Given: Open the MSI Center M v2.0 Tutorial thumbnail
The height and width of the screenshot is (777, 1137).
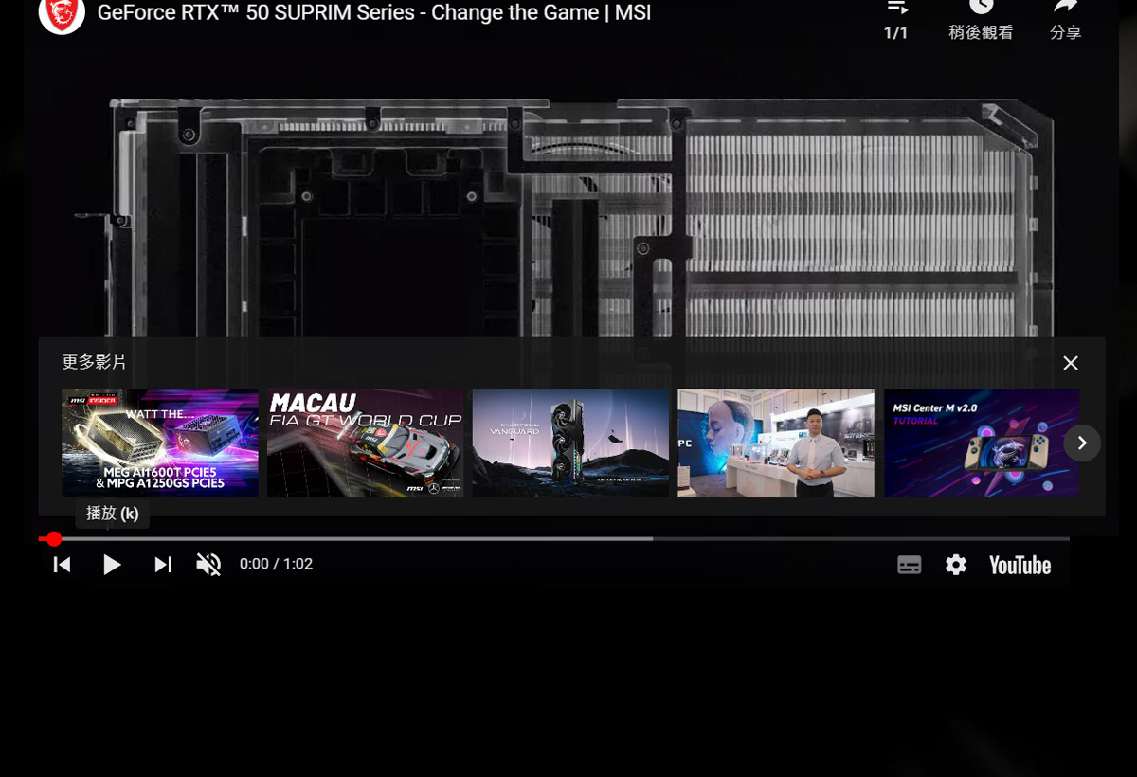Looking at the screenshot, I should click(982, 443).
